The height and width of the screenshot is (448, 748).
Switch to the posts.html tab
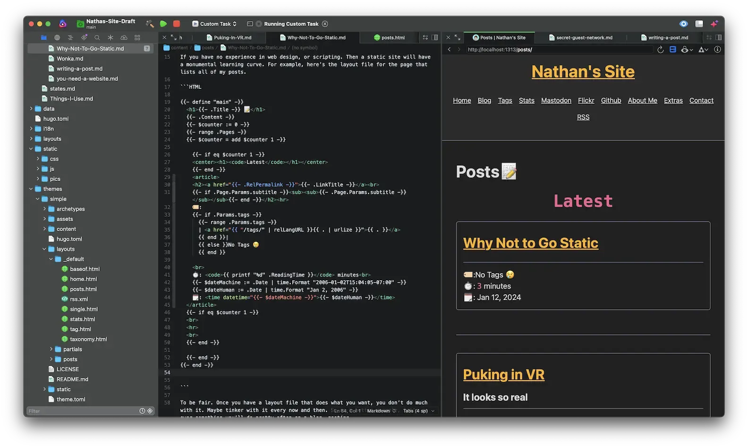coord(389,37)
